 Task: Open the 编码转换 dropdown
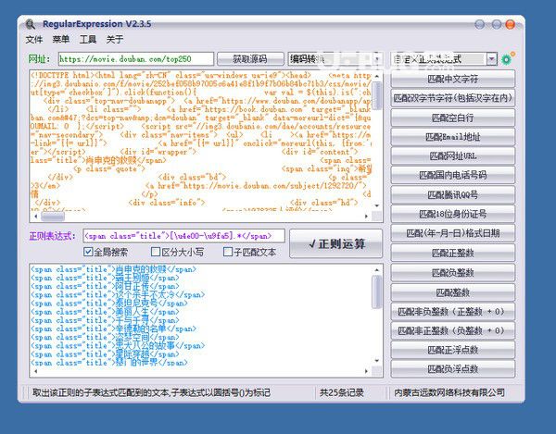pyautogui.click(x=335, y=59)
